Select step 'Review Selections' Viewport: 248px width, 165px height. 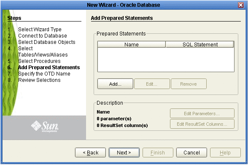click(x=39, y=80)
